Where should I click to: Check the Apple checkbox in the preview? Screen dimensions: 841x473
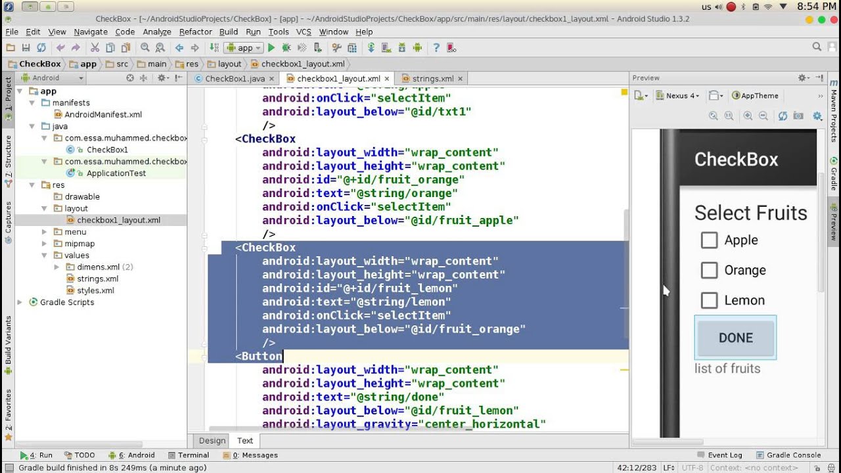709,240
